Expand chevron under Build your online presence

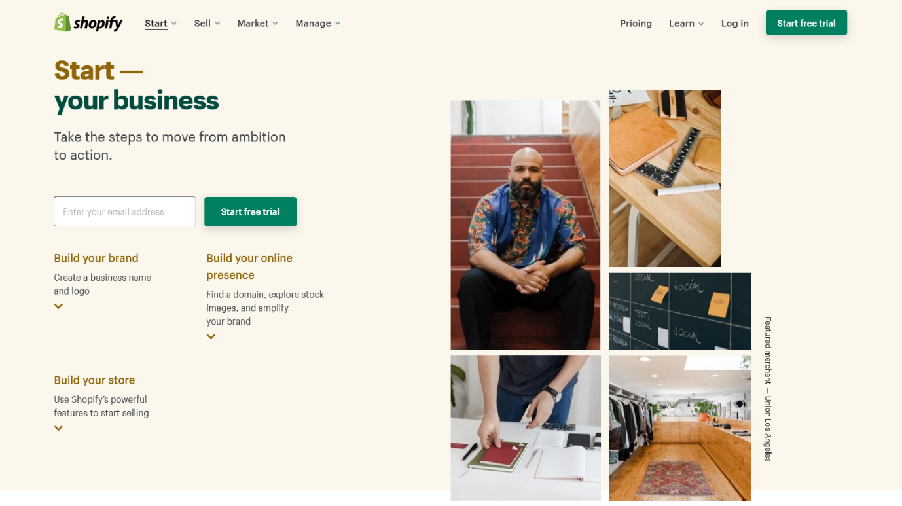(x=211, y=337)
